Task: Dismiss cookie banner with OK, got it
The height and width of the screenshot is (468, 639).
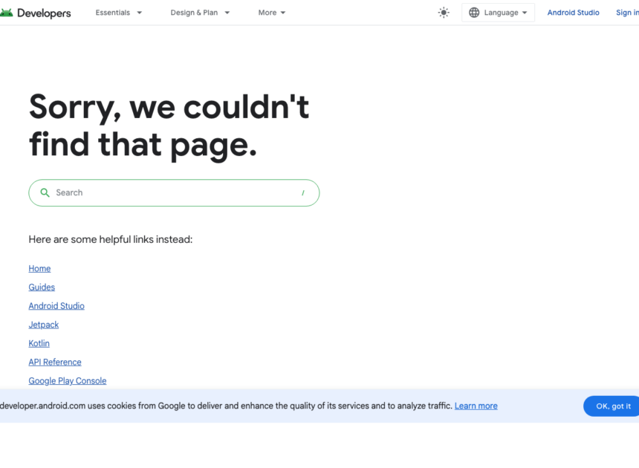Action: coord(612,406)
